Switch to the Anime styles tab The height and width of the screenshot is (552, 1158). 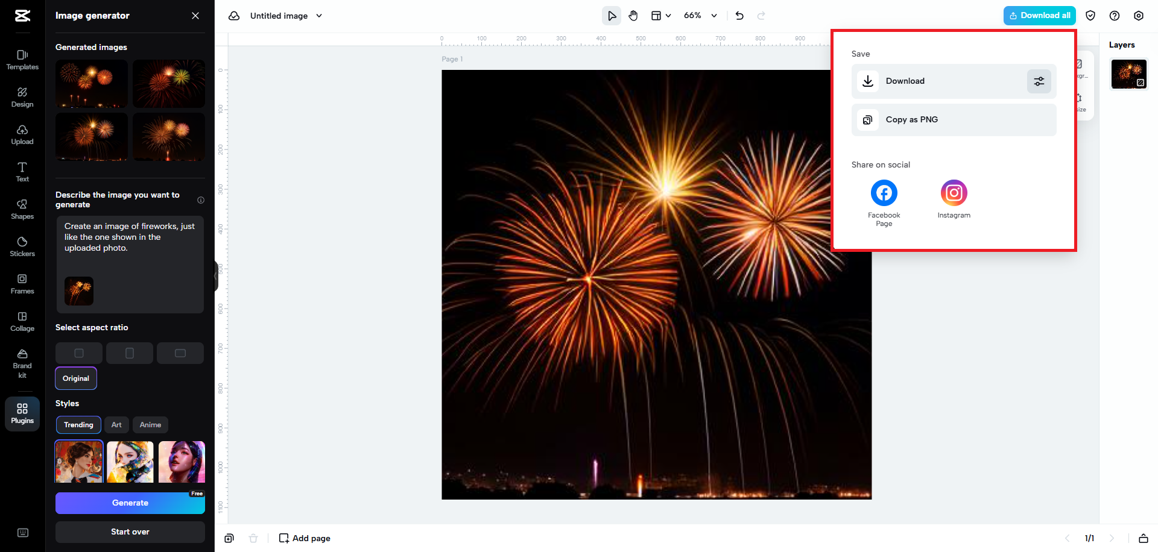150,425
